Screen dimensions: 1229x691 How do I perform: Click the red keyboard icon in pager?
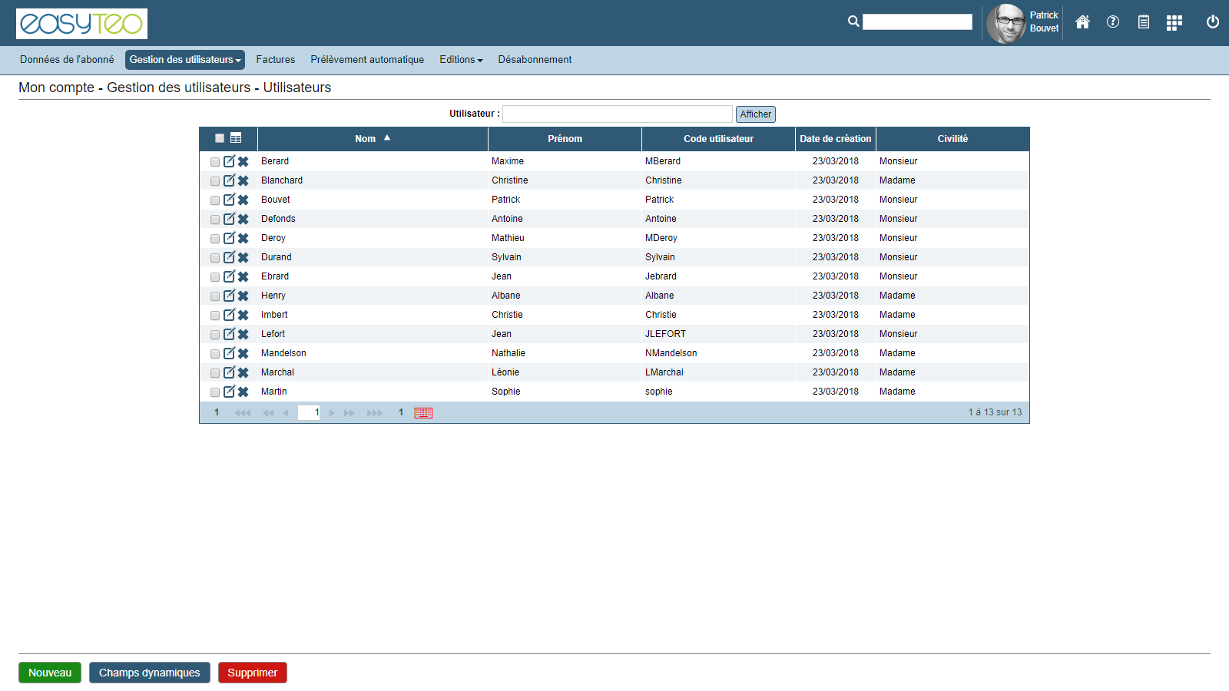[x=423, y=413]
